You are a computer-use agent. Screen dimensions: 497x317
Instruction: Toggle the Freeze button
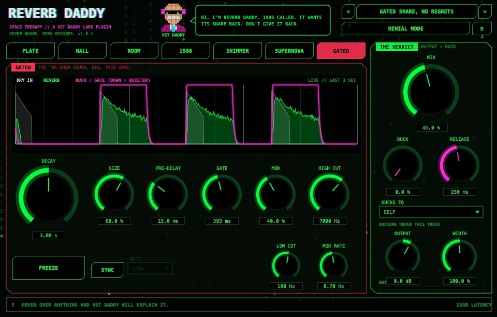point(49,268)
